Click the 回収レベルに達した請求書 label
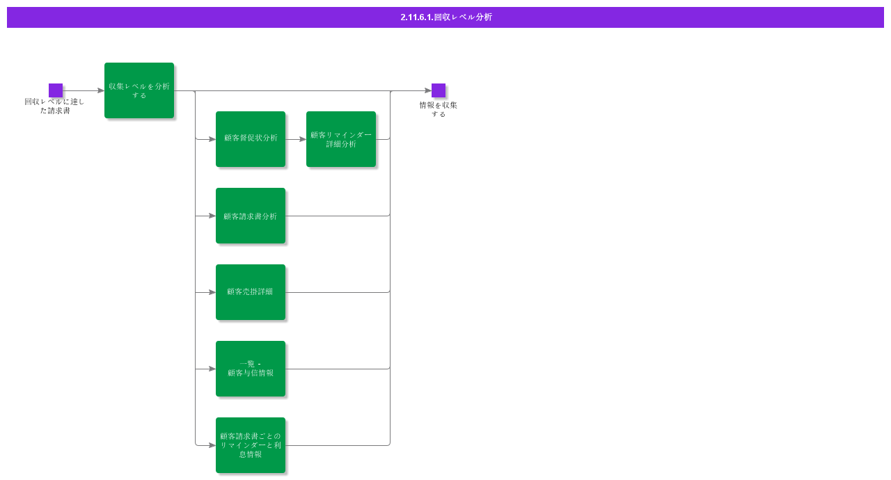This screenshot has height=480, width=891. (x=54, y=106)
